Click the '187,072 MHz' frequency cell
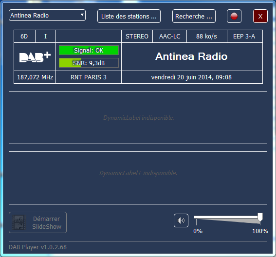Screen dimensions: 276x257 pyautogui.click(x=35, y=77)
